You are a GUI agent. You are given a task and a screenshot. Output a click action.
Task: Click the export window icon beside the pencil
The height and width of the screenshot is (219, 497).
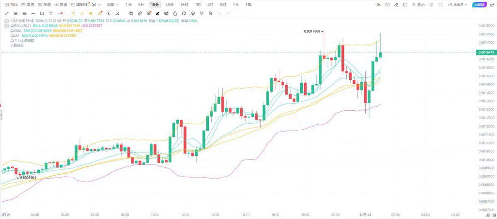405,5
